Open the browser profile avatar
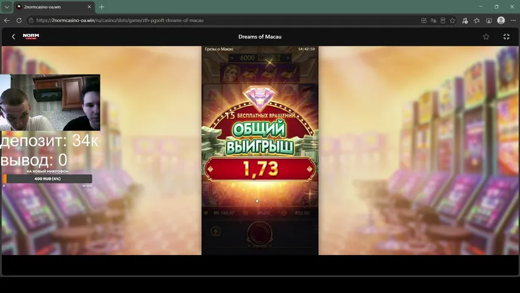Screen dimensions: 520x293 pos(501,20)
